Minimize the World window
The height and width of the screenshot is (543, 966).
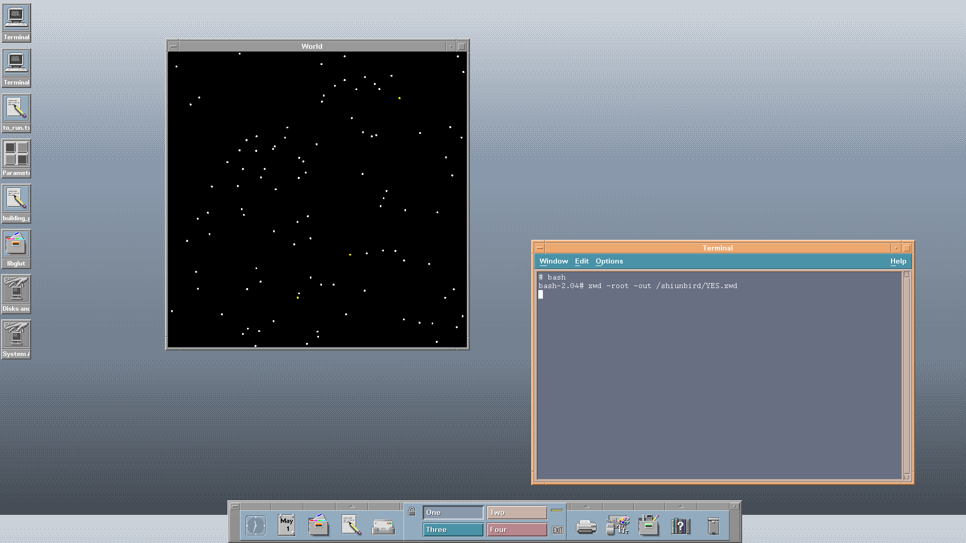coord(451,46)
